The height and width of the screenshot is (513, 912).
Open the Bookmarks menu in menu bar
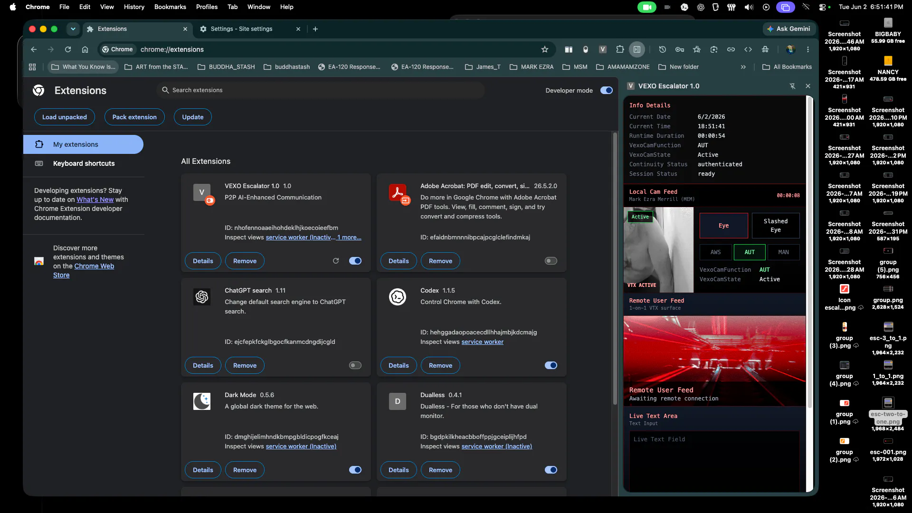(x=170, y=7)
